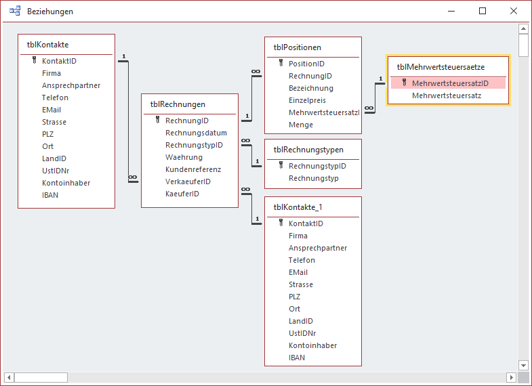This screenshot has height=386, width=532.
Task: Click the vertical scrollbar up arrow
Action: coord(523,29)
